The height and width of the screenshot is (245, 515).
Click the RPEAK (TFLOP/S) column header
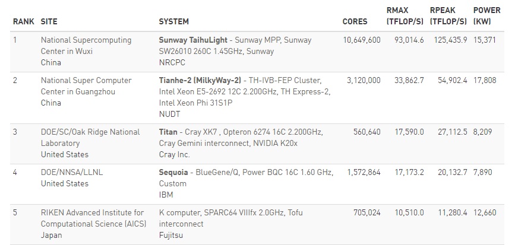(x=448, y=16)
